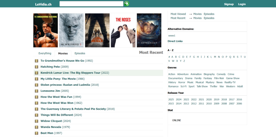Open Lonesome Jim movie title
Image resolution: width=276 pixels, height=137 pixels.
click(x=50, y=91)
